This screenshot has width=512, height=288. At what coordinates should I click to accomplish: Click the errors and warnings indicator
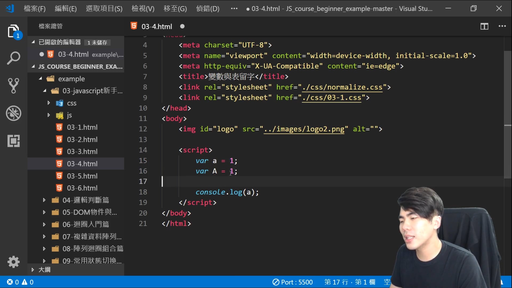(x=20, y=282)
